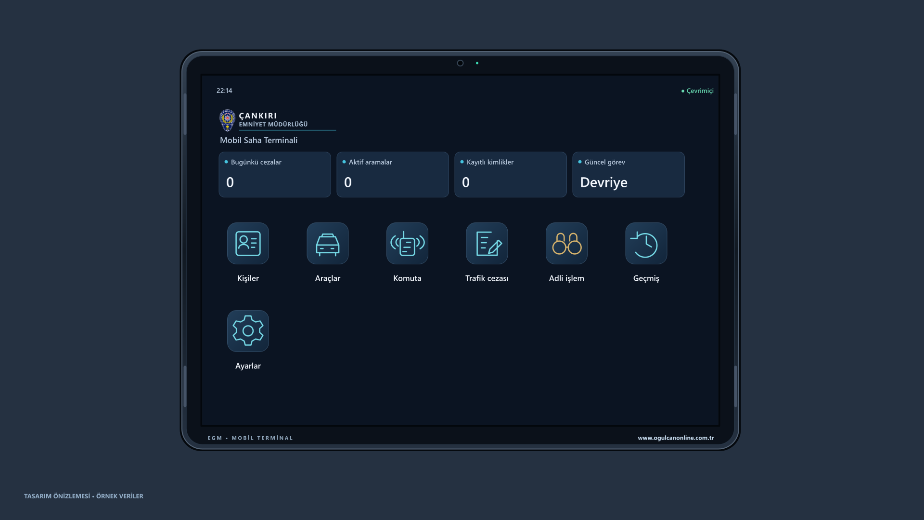Launch the Komuta radio icon
Viewport: 924px width, 520px height.
(407, 243)
